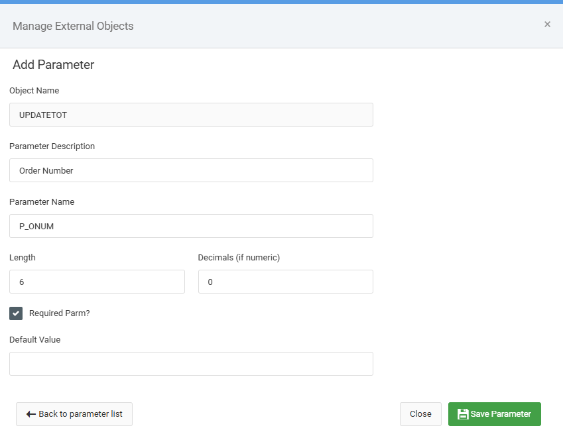The image size is (563, 438).
Task: Click the Manage External Objects title
Action: click(73, 27)
